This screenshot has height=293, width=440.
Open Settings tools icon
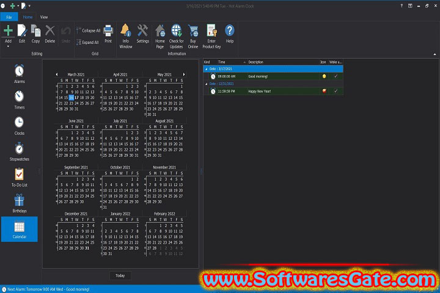[142, 31]
